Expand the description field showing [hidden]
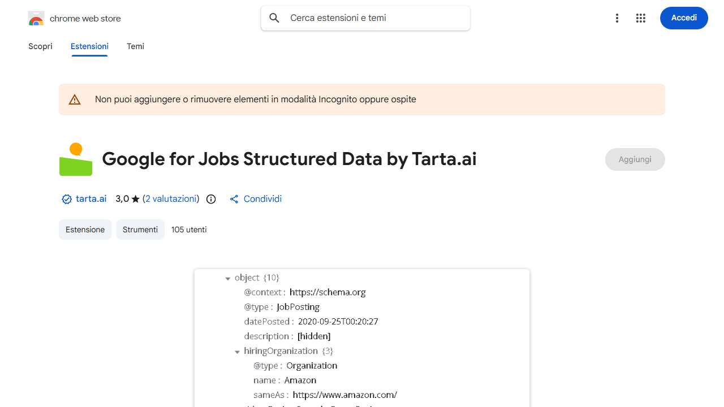 click(x=313, y=336)
